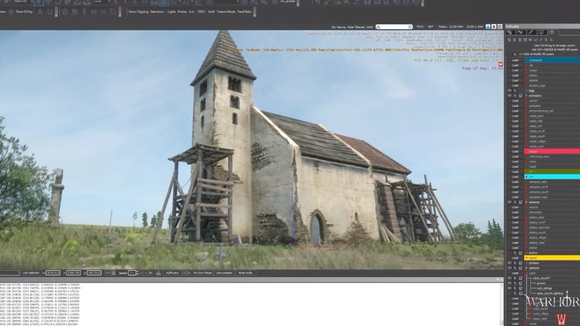Click Mute Audio button
This screenshot has width=580, height=326.
point(246,272)
